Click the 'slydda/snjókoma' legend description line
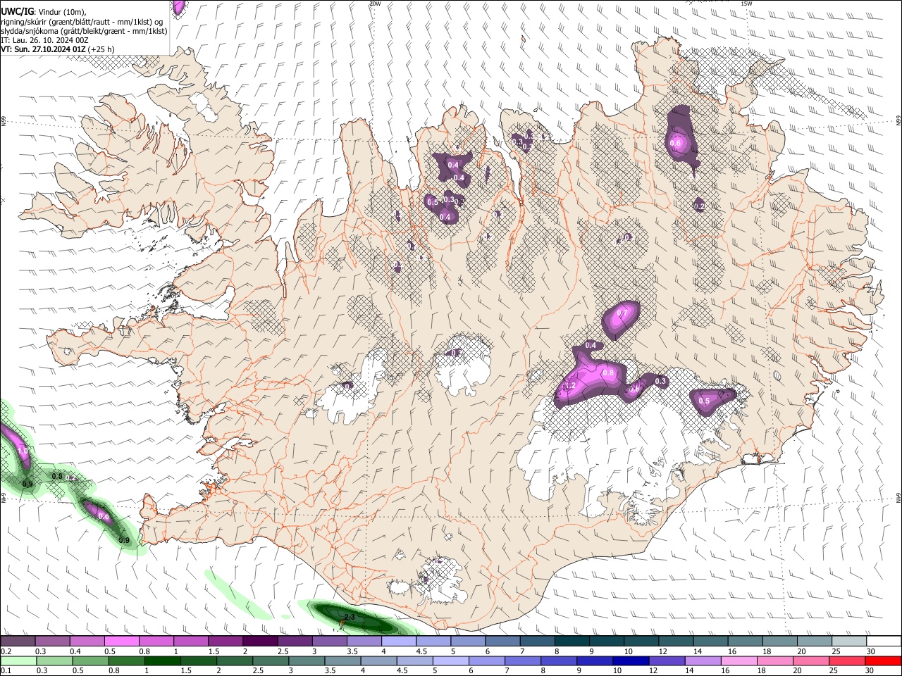The width and height of the screenshot is (902, 676). coord(84,31)
